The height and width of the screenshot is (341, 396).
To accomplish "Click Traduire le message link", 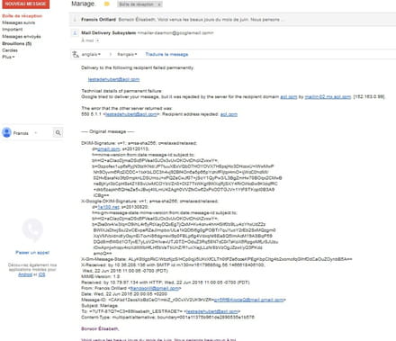I will tap(166, 54).
